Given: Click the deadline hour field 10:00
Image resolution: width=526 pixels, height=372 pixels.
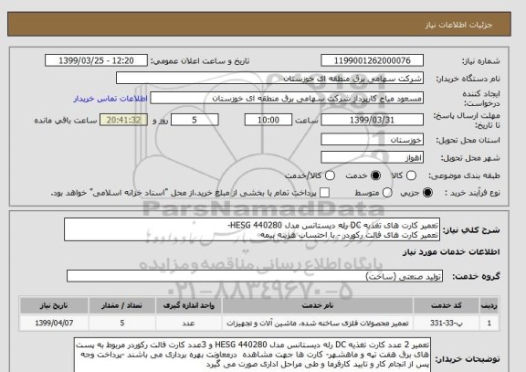Looking at the screenshot, I should [x=268, y=120].
